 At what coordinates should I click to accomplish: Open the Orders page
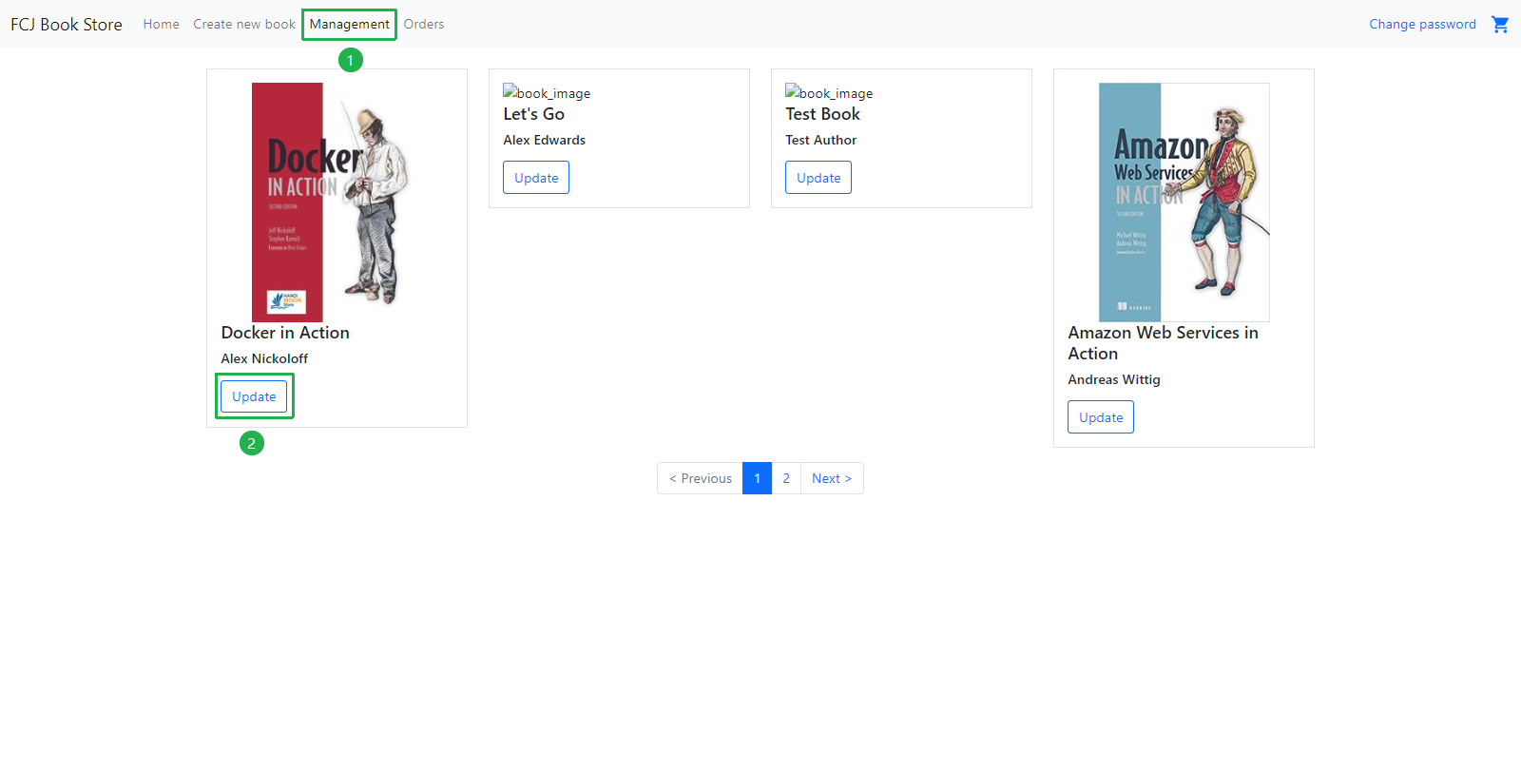(424, 25)
